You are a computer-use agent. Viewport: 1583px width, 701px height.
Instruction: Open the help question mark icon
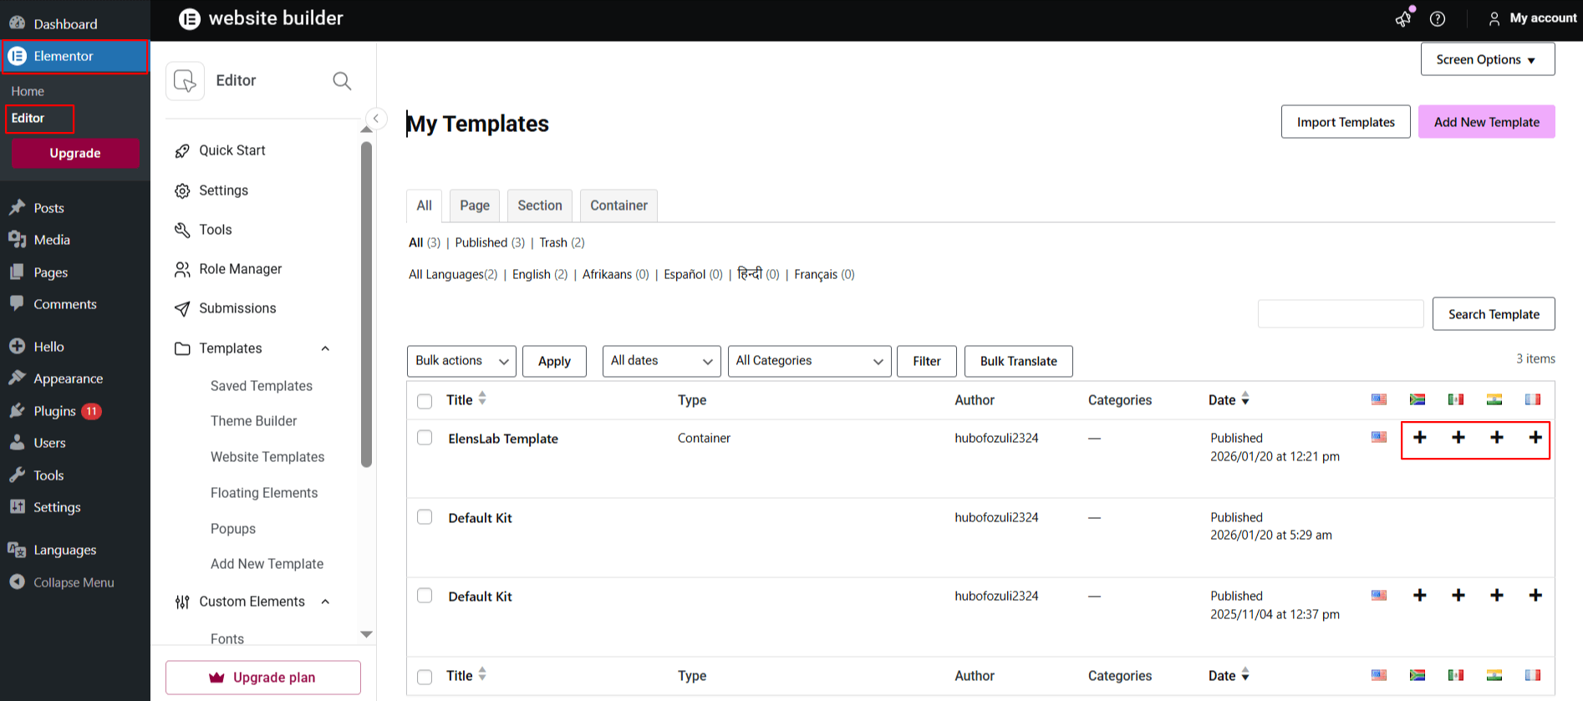click(x=1438, y=18)
